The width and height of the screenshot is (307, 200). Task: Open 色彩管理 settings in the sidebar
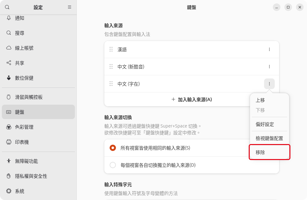(38, 127)
